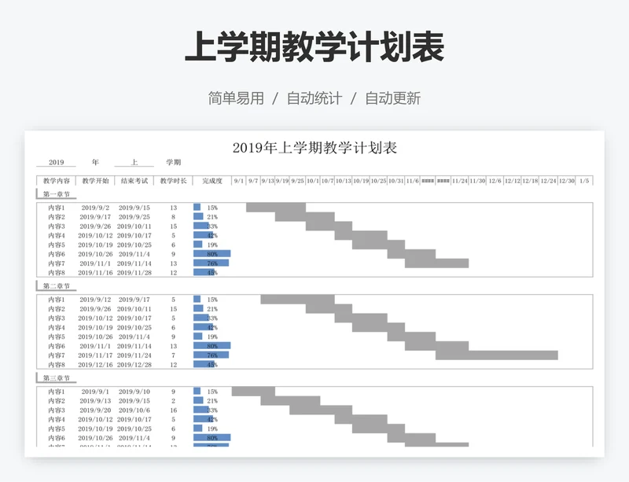Select duration 16 in 第三章节
Screen dimensions: 629x482
point(173,410)
